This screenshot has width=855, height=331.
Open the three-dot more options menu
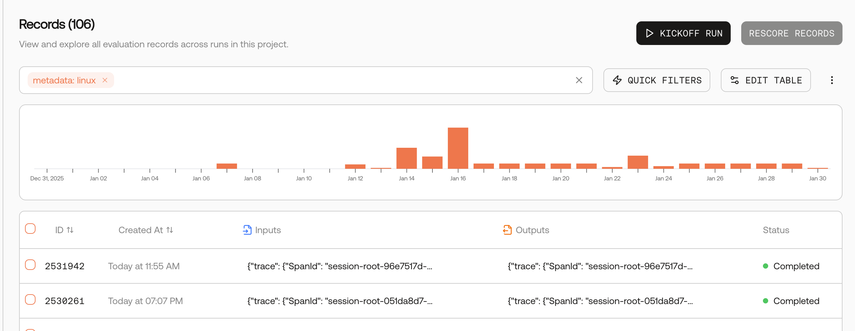pyautogui.click(x=831, y=80)
